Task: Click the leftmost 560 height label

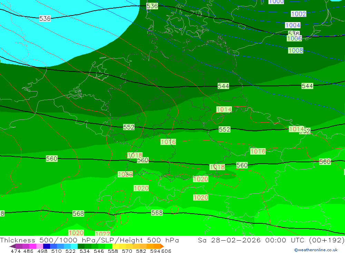Action: (52, 158)
